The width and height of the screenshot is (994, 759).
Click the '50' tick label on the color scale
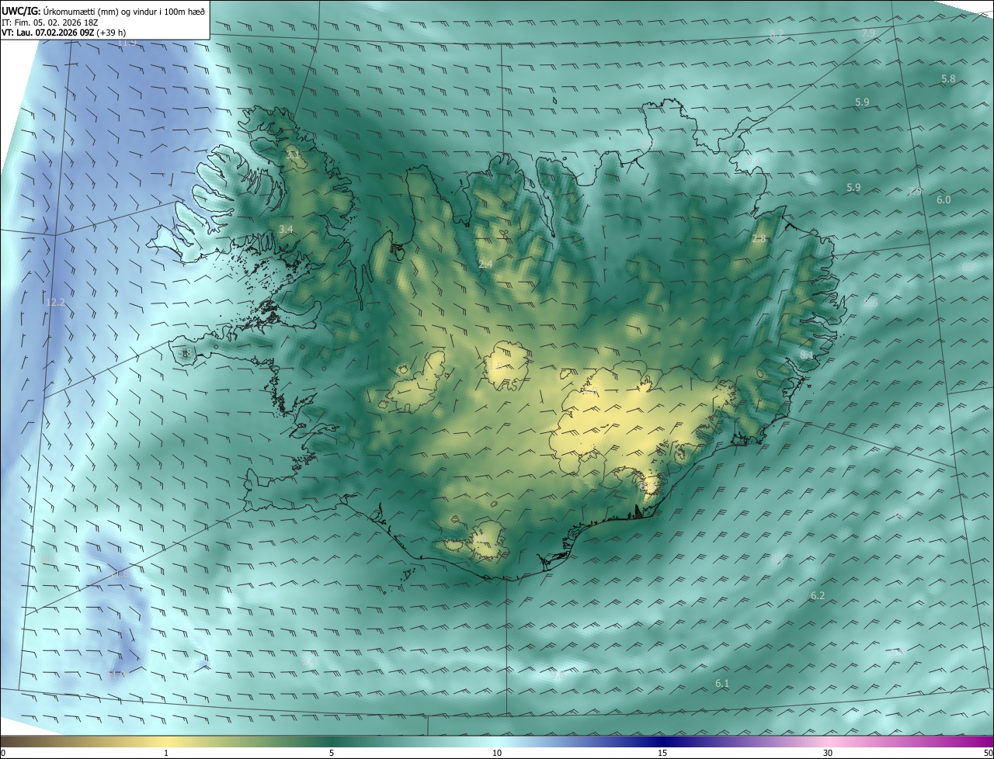pyautogui.click(x=988, y=753)
